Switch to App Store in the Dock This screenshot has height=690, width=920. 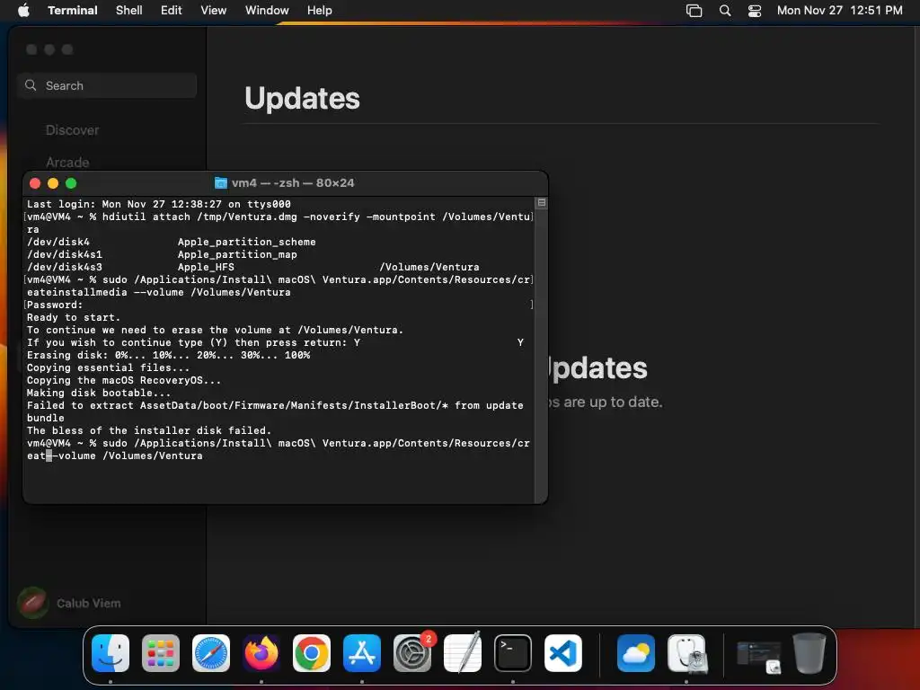pos(362,652)
